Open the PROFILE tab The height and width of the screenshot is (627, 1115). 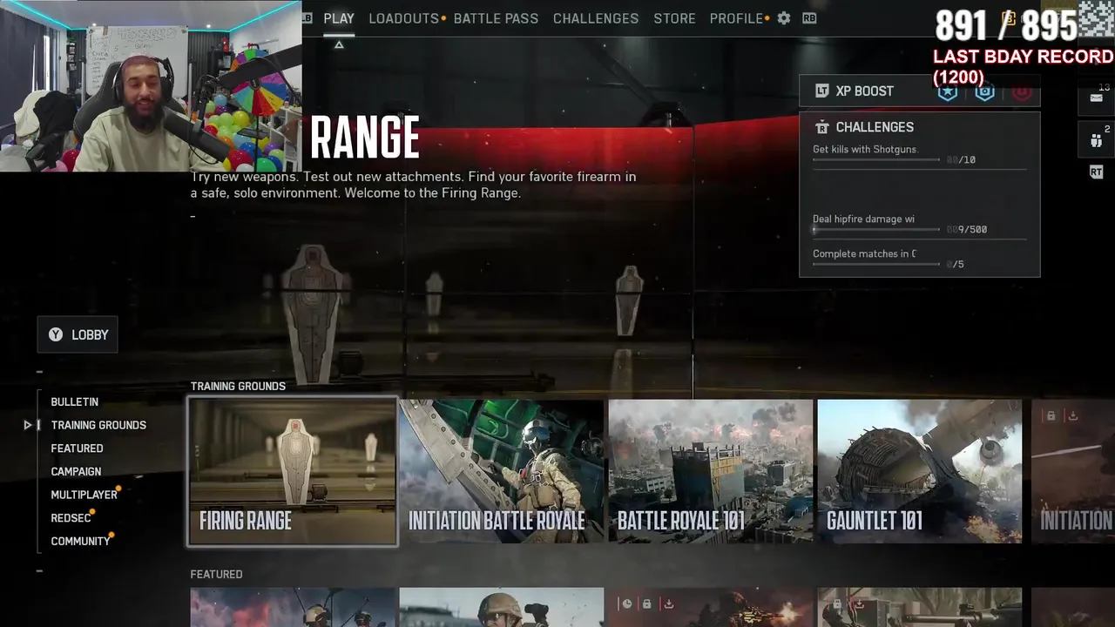pyautogui.click(x=736, y=18)
